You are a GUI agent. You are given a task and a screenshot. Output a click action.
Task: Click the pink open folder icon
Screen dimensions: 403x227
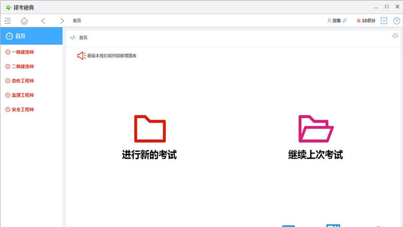tap(316, 129)
